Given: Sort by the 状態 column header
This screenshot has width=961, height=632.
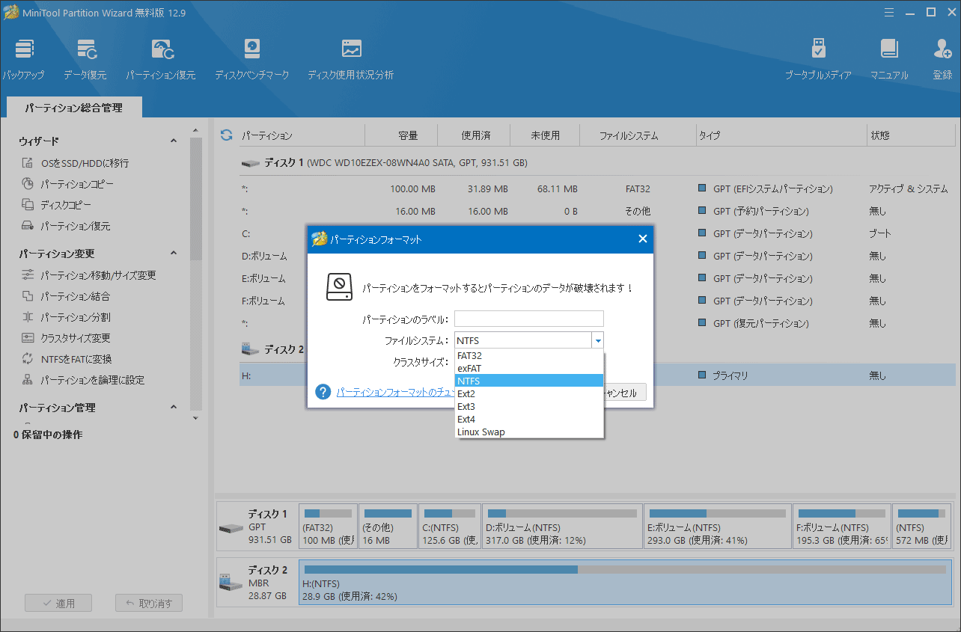Looking at the screenshot, I should coord(911,135).
